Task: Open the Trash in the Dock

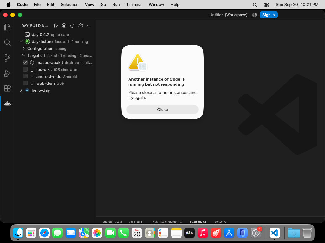Action: (307, 233)
